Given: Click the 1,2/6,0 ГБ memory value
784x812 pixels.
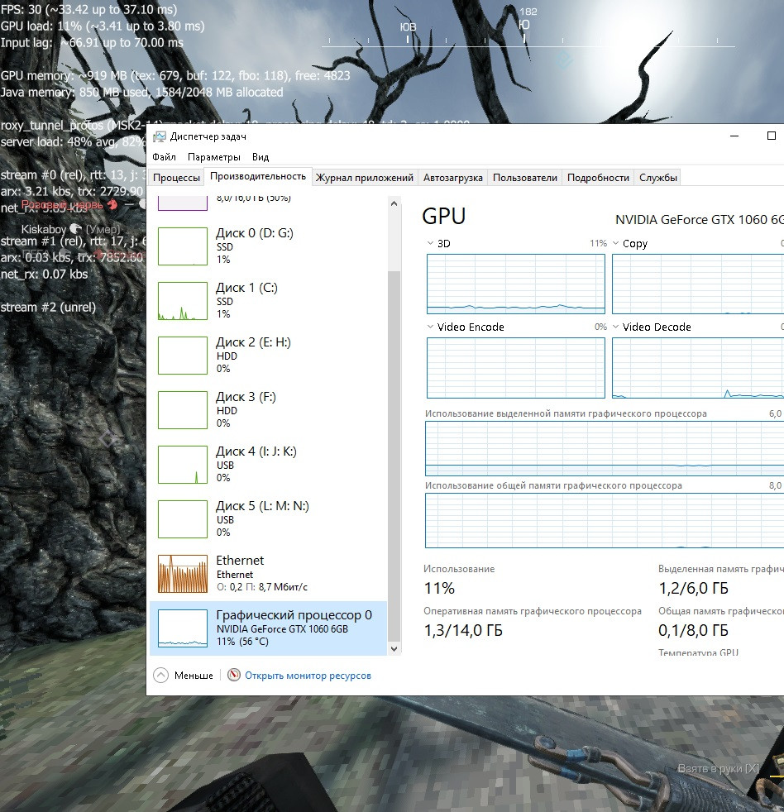Looking at the screenshot, I should pyautogui.click(x=693, y=588).
